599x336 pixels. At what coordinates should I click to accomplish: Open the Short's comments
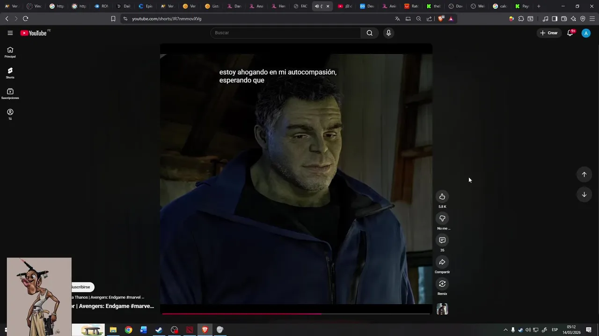coord(442,240)
